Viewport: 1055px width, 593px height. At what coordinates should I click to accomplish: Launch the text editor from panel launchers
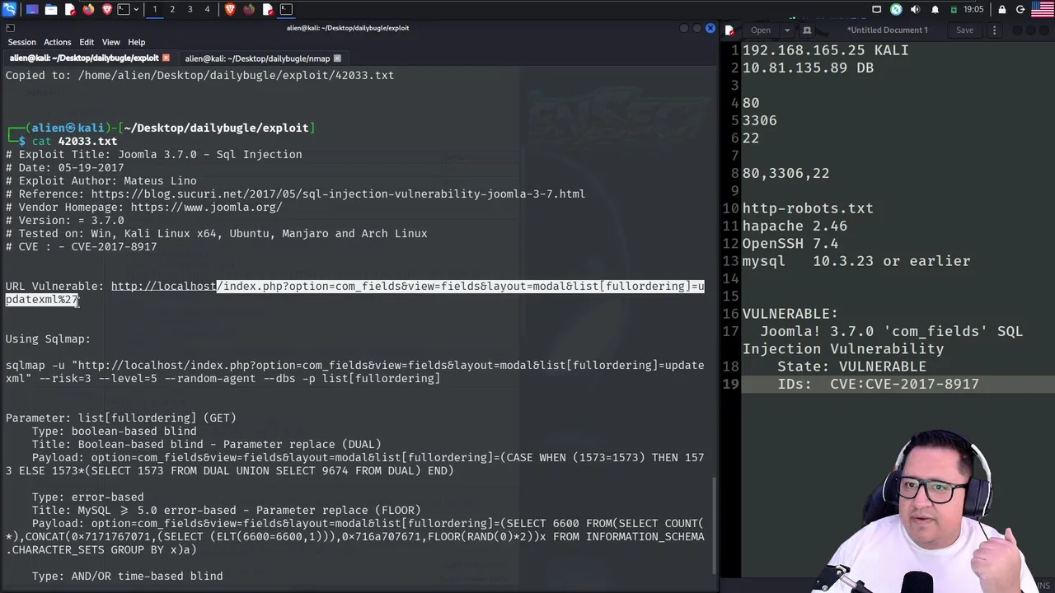pos(69,9)
